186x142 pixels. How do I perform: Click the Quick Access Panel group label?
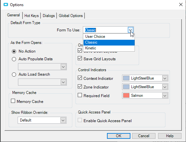94,112
